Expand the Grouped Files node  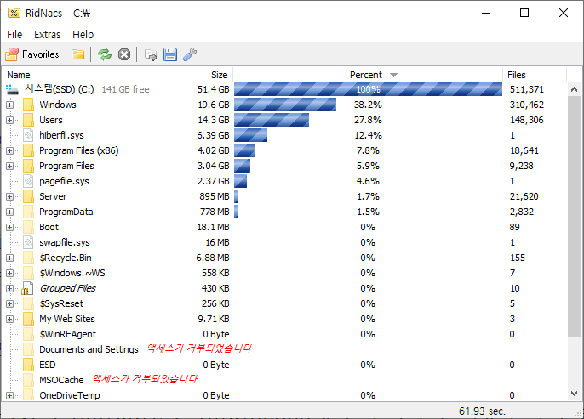point(9,288)
